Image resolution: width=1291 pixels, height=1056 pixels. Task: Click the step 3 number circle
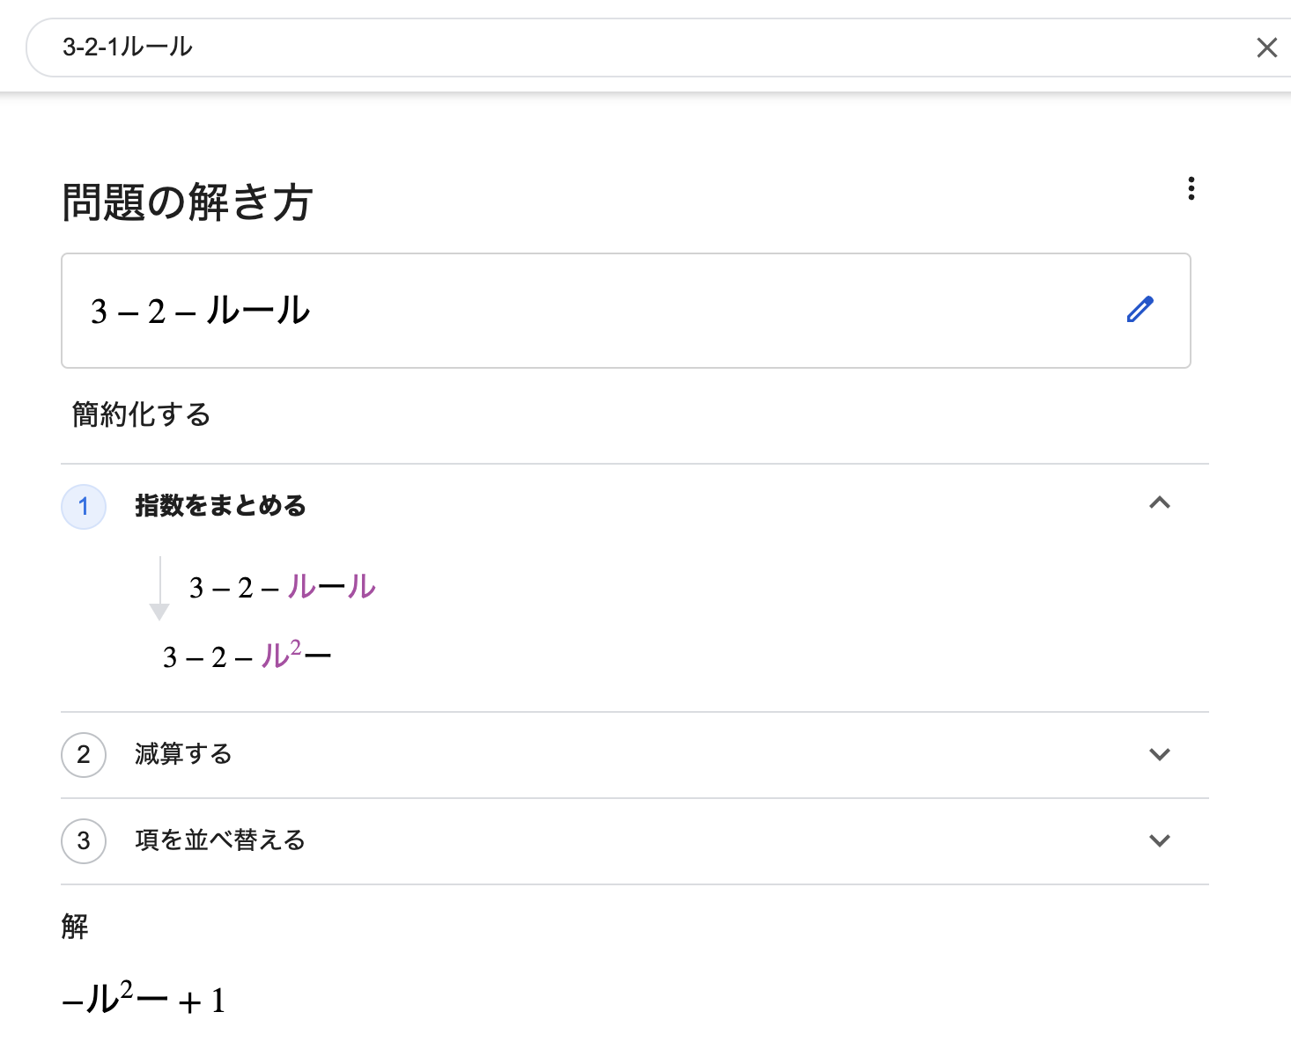tap(84, 841)
